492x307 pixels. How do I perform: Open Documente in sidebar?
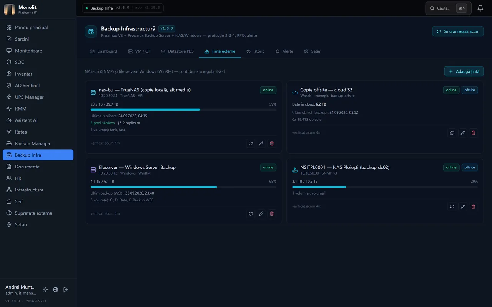38,167
